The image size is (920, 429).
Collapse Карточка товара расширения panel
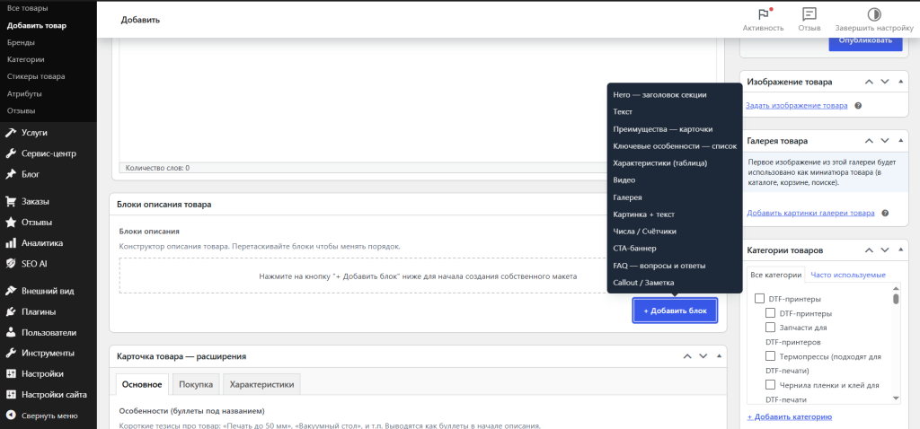tap(718, 356)
